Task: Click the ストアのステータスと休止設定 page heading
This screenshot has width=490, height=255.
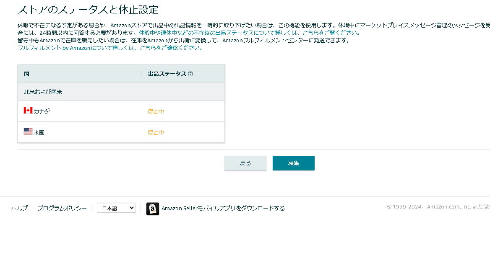Action: [x=88, y=10]
